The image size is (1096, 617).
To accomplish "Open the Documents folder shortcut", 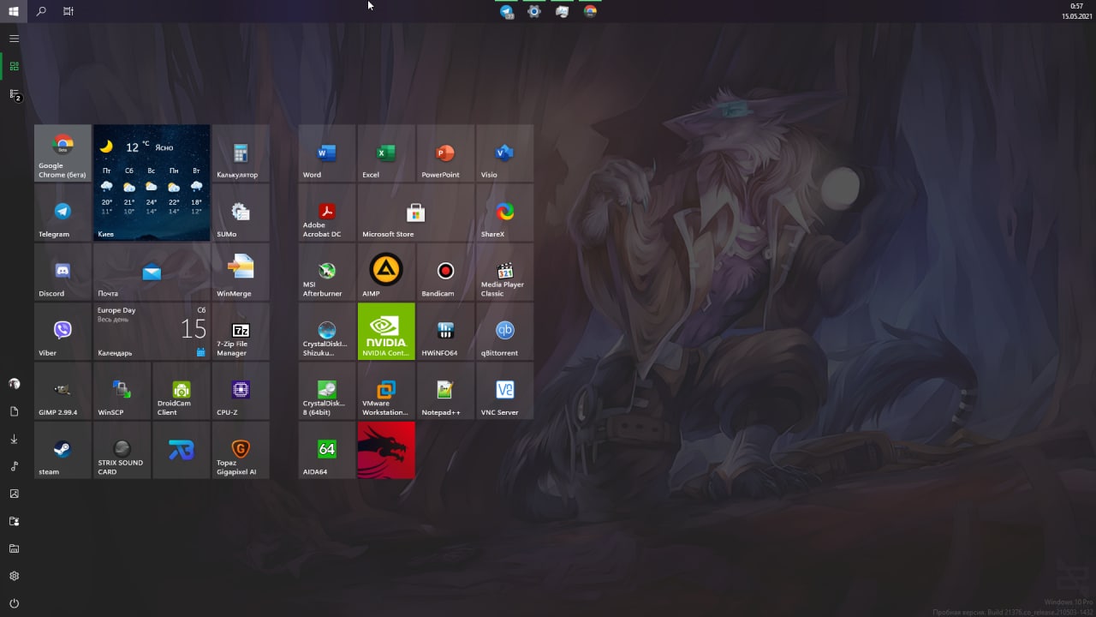I will coord(14,411).
